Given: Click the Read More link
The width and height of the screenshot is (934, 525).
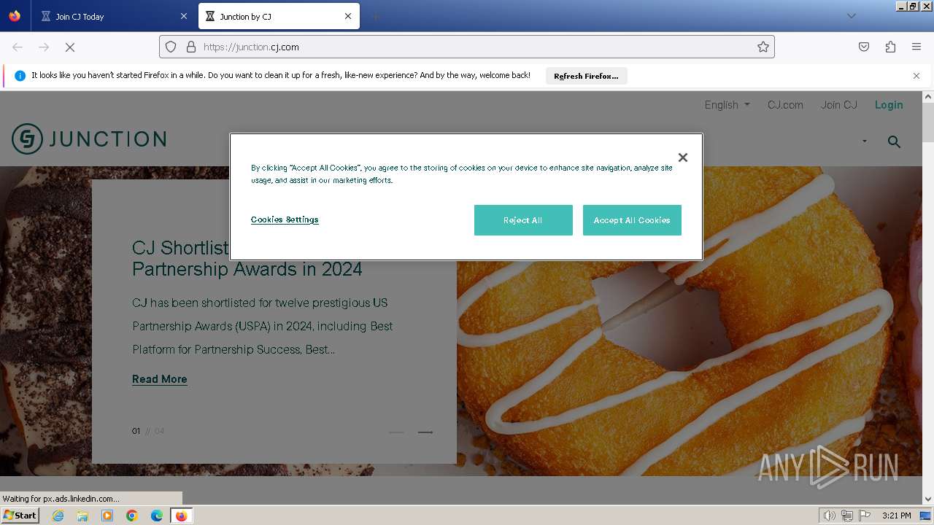Looking at the screenshot, I should tap(160, 379).
